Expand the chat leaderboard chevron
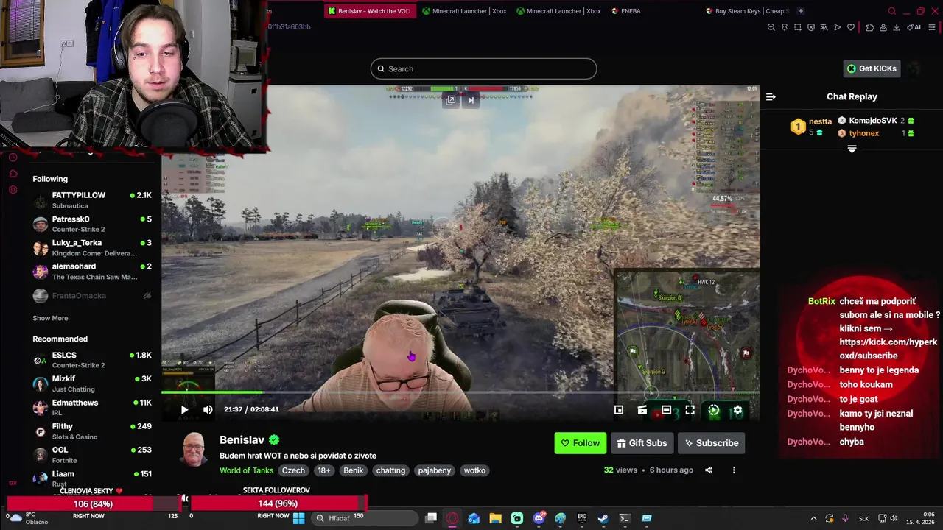The image size is (943, 530). (852, 149)
